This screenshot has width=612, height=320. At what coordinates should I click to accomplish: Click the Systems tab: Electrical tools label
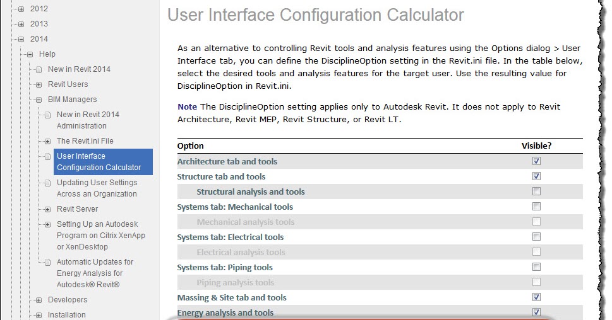click(x=231, y=237)
